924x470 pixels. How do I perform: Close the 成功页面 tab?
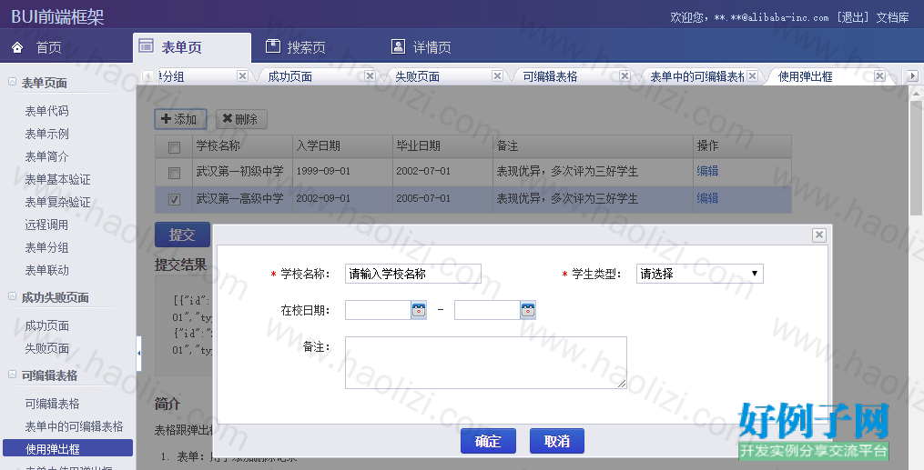pos(370,75)
